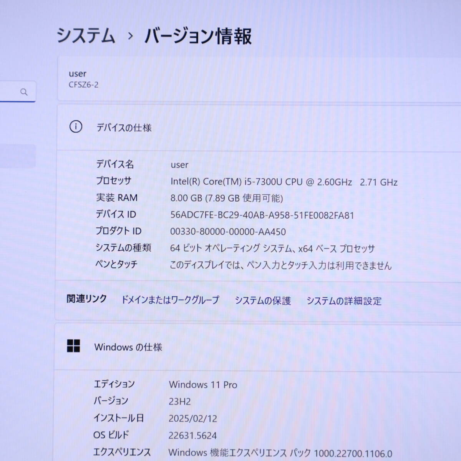
Task: Select the バージョン情報 page title
Action: pyautogui.click(x=198, y=36)
